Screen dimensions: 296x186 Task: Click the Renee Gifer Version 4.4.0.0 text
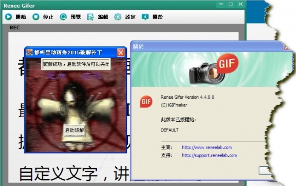pos(187,97)
